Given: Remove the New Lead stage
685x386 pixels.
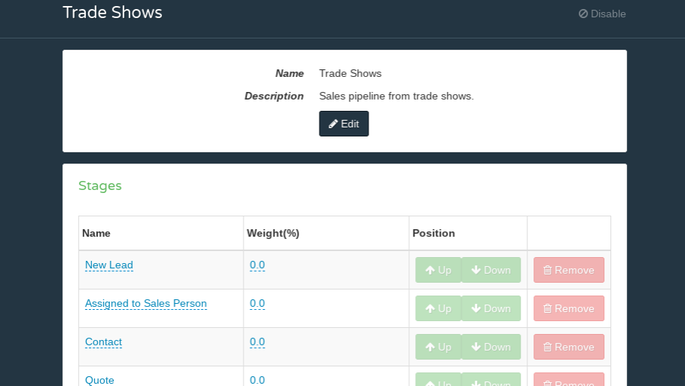Looking at the screenshot, I should (568, 270).
